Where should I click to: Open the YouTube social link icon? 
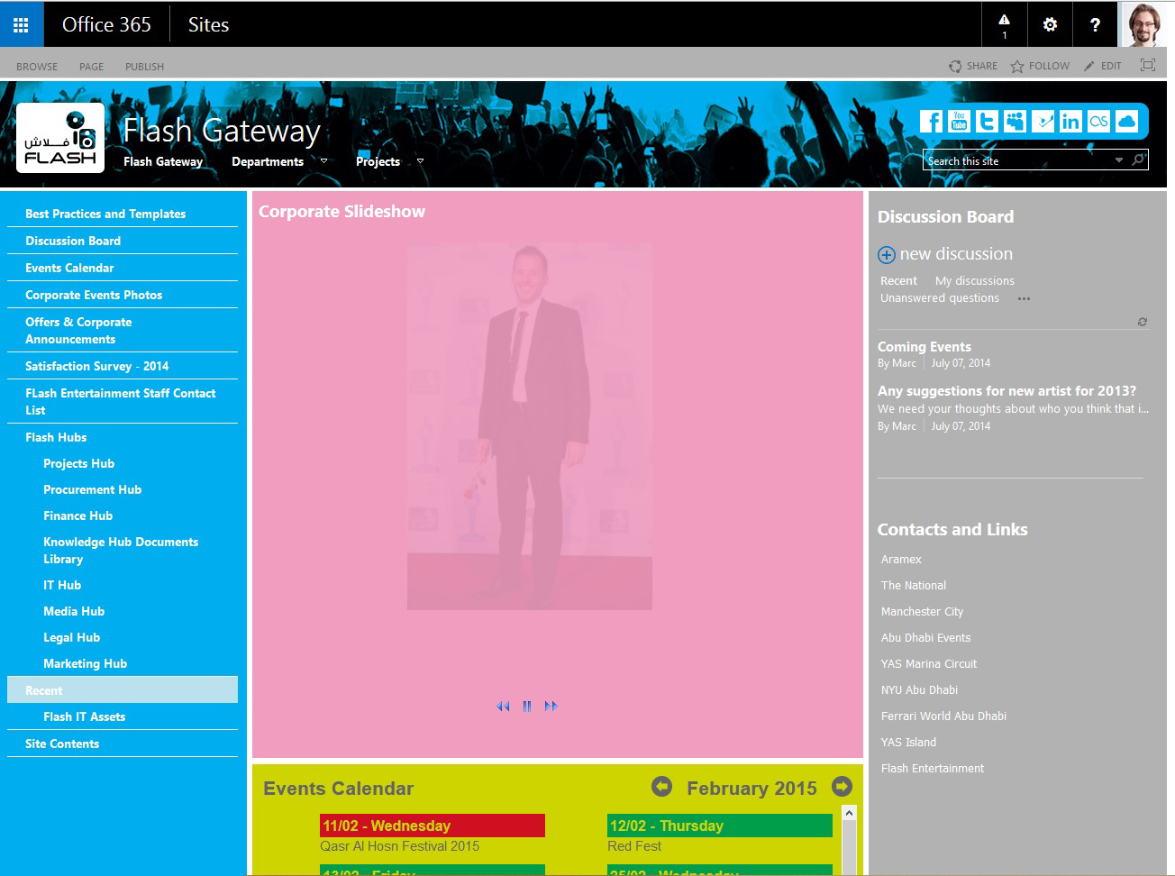[959, 122]
